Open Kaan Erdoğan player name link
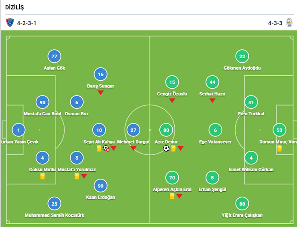Viewport: 297px width, 227px height. click(x=101, y=197)
